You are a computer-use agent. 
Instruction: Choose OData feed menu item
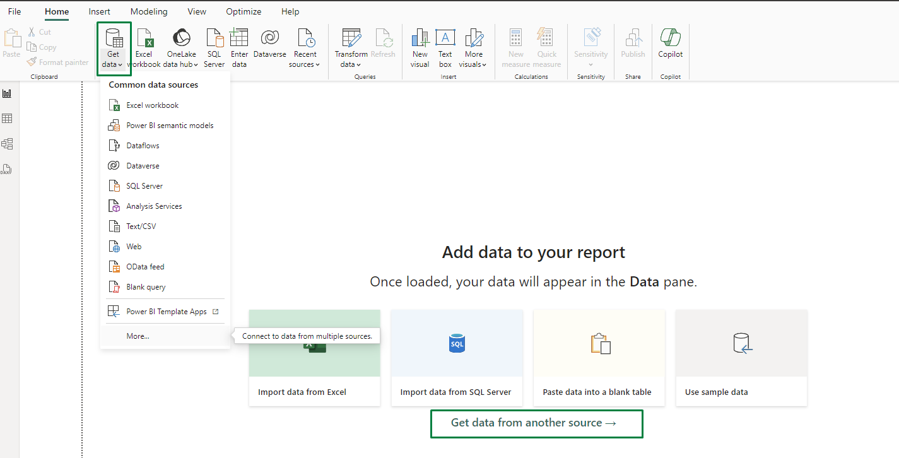point(165,267)
